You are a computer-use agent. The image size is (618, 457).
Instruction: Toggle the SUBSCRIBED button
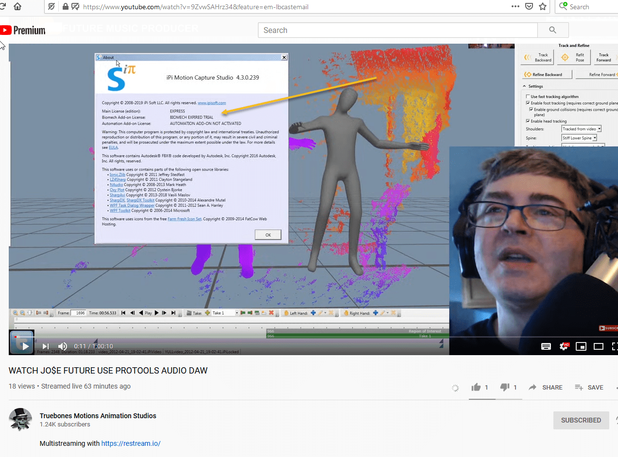point(581,420)
